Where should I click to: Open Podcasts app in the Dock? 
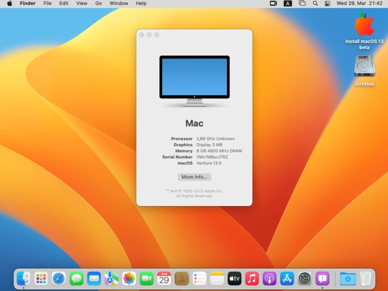click(270, 279)
